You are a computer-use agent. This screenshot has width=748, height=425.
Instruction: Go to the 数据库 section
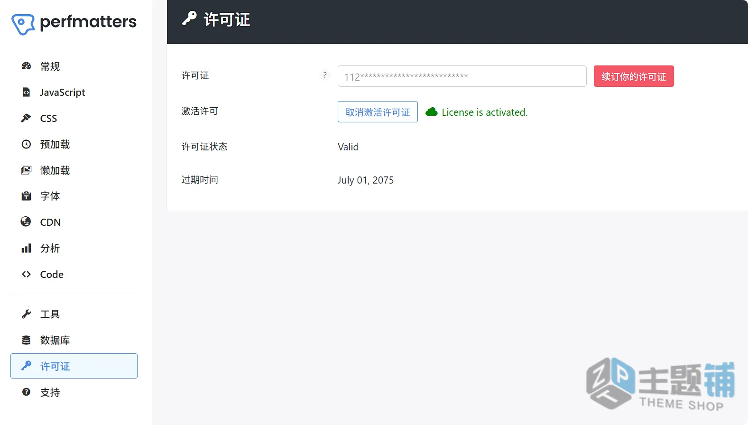[74, 340]
